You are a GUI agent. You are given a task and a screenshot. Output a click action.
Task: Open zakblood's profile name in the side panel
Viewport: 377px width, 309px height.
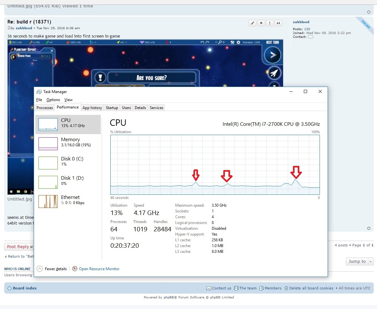pos(301,22)
